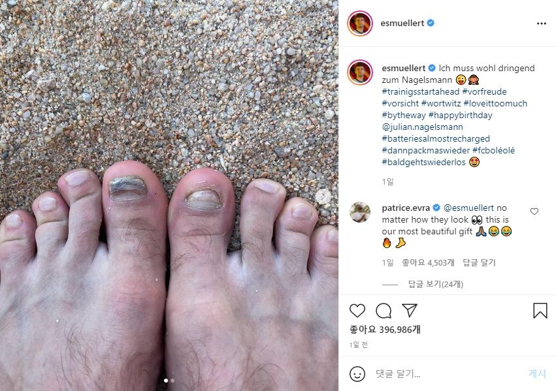Open the comment speech bubble icon
The width and height of the screenshot is (556, 391).
pyautogui.click(x=384, y=311)
